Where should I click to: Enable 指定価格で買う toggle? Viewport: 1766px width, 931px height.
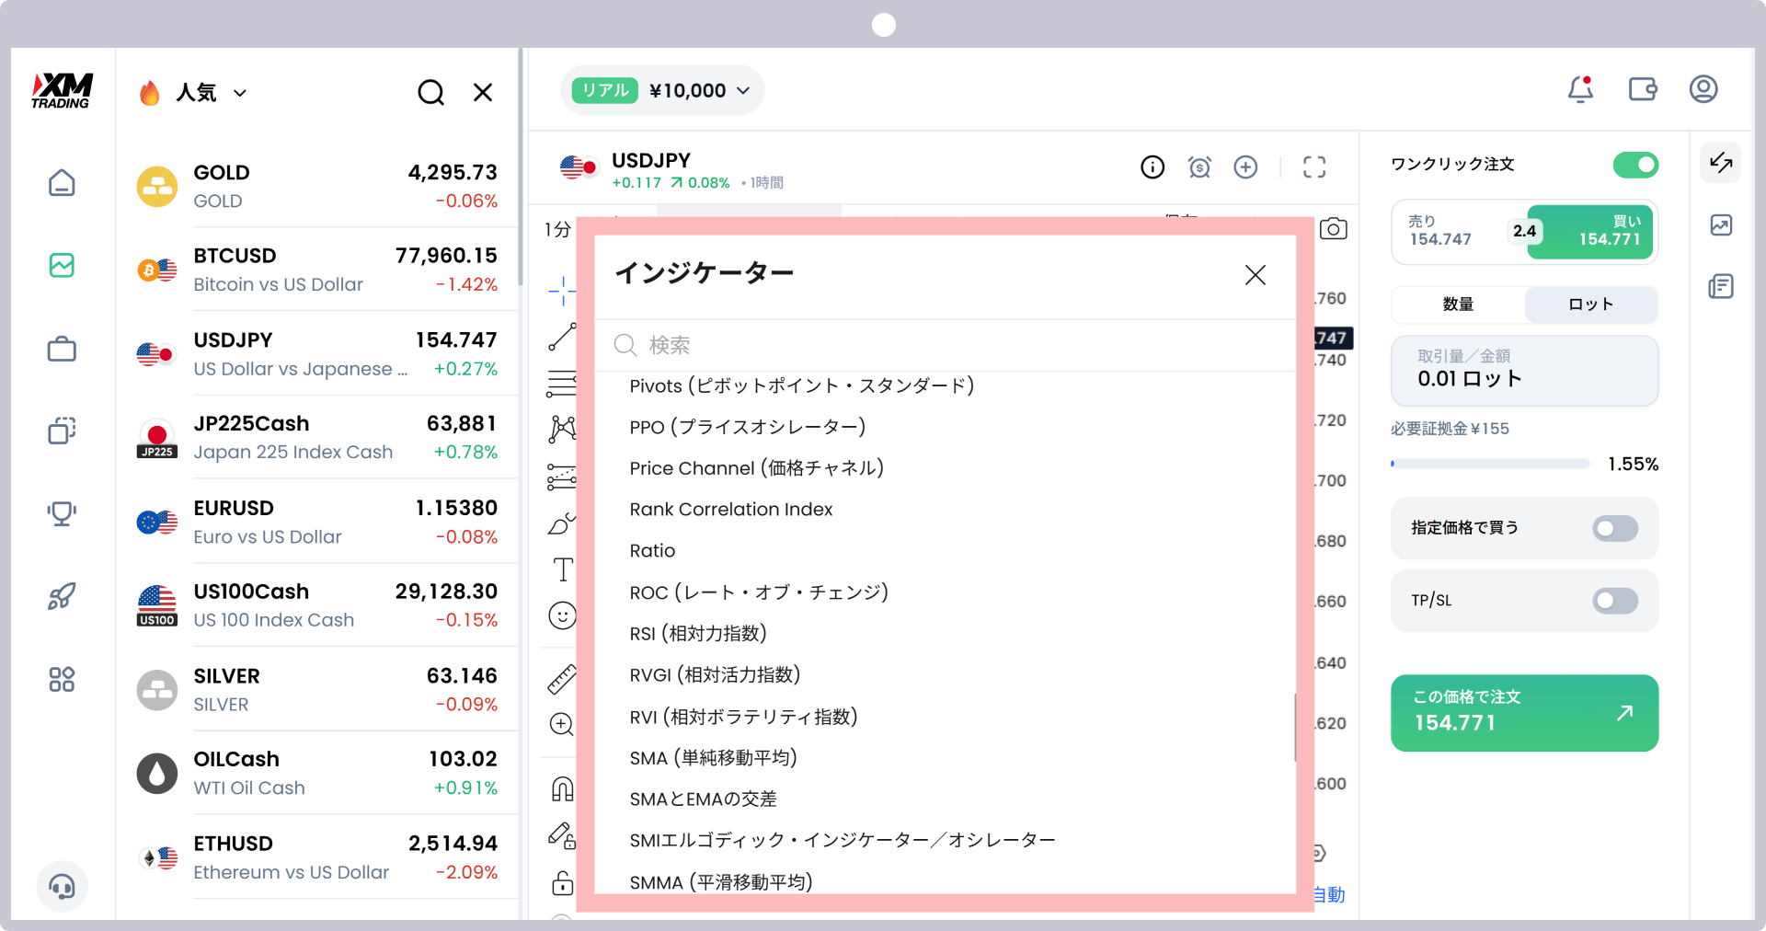(1615, 528)
